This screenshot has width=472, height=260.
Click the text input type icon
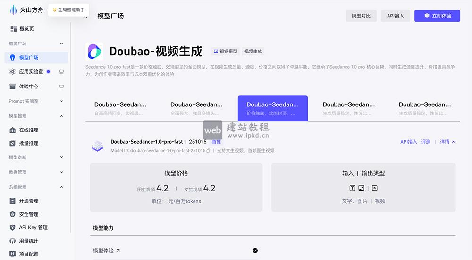pyautogui.click(x=352, y=188)
